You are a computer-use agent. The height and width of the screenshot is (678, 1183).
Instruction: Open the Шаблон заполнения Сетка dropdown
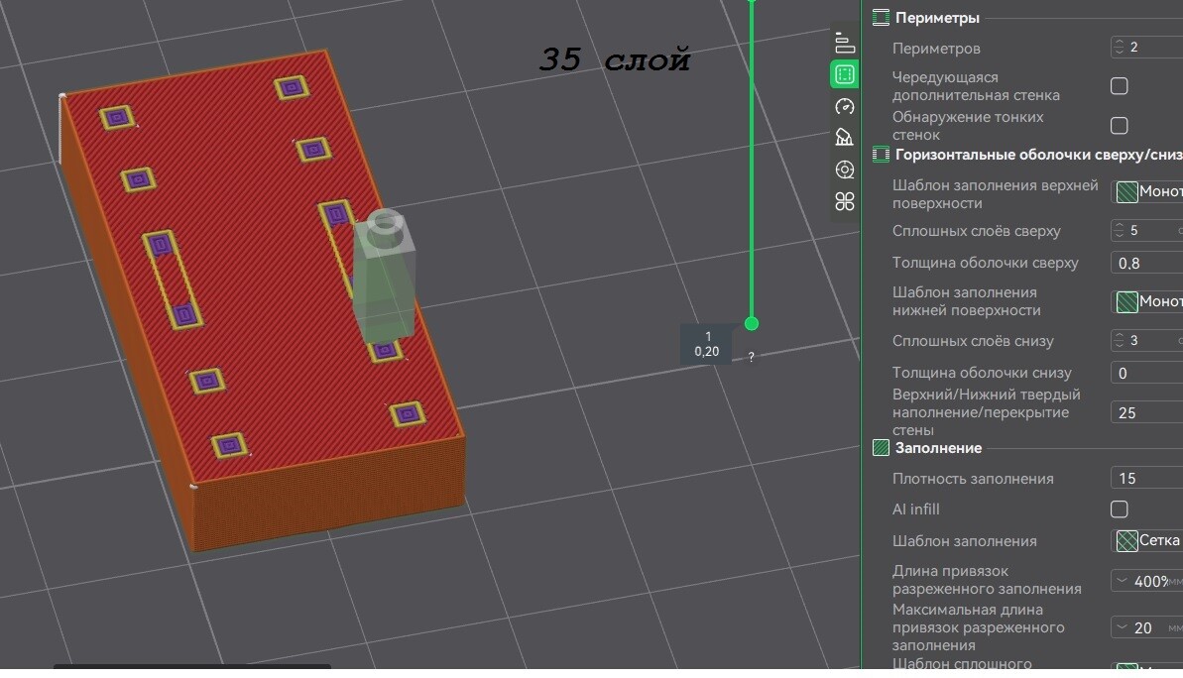1146,541
